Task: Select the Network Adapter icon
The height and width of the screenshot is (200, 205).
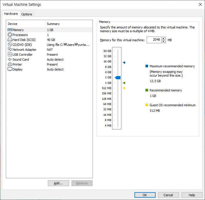Action: 10,49
